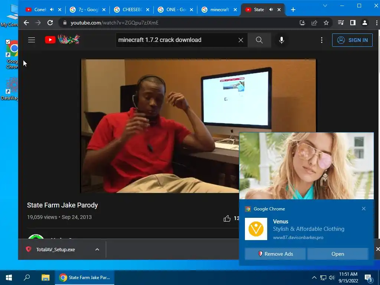Expand TotalAV_Setup.exe download options chevron
380x285 pixels.
pyautogui.click(x=97, y=250)
